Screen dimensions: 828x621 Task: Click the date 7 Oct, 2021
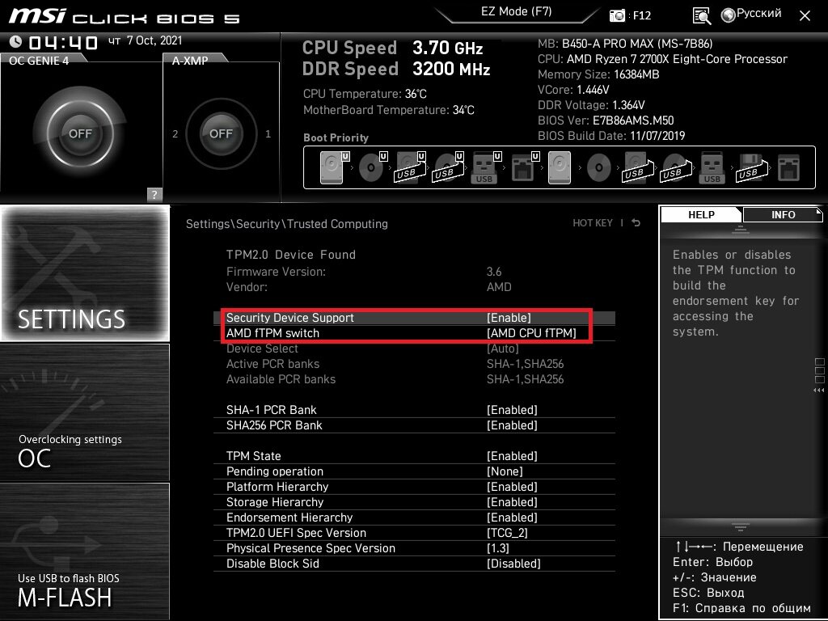click(x=154, y=40)
